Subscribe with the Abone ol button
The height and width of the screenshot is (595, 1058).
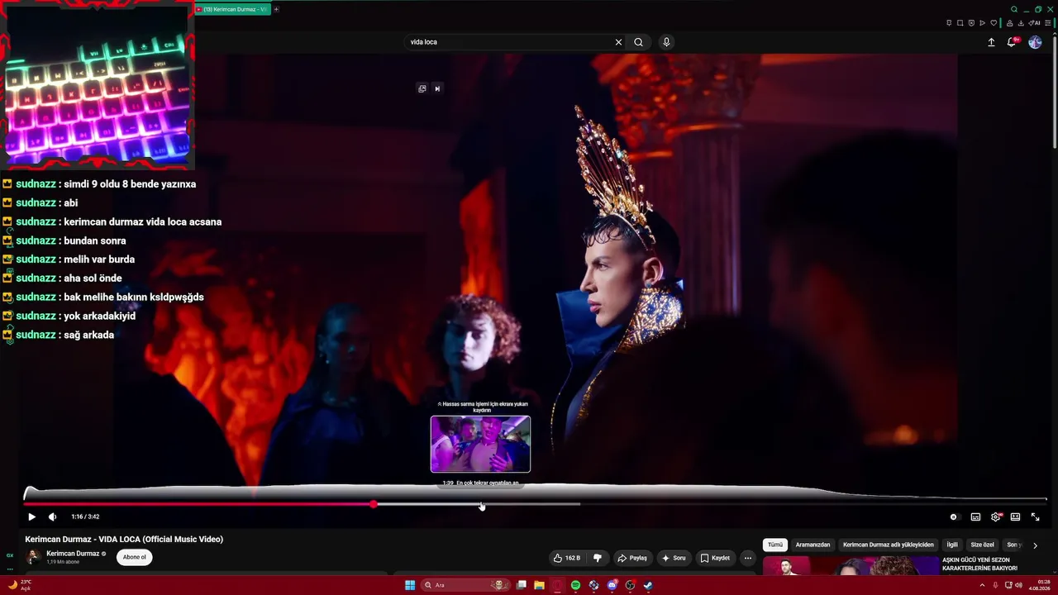tap(134, 557)
